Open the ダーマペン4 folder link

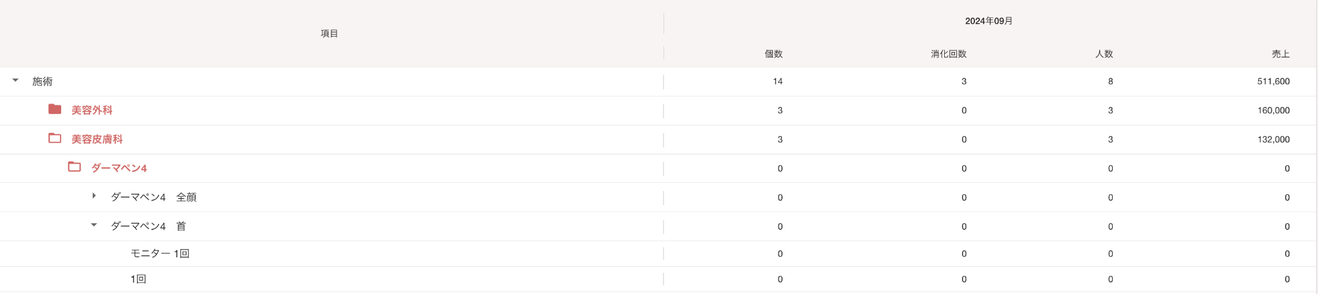click(119, 168)
